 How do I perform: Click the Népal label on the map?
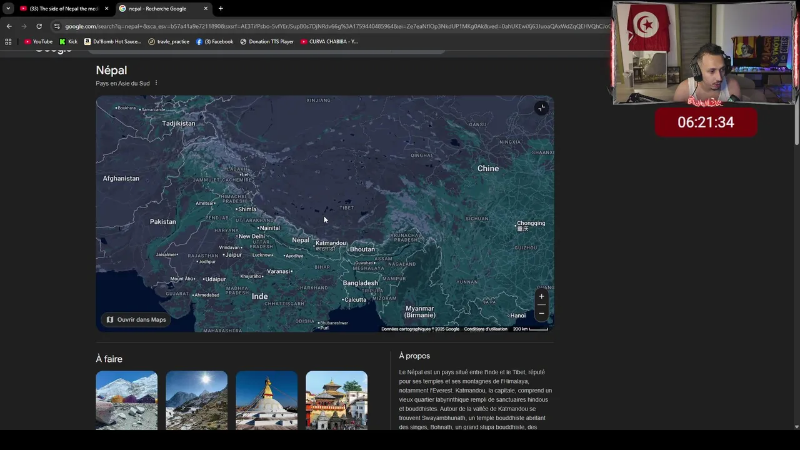(x=301, y=240)
